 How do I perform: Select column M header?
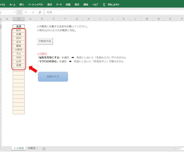[x=147, y=19]
